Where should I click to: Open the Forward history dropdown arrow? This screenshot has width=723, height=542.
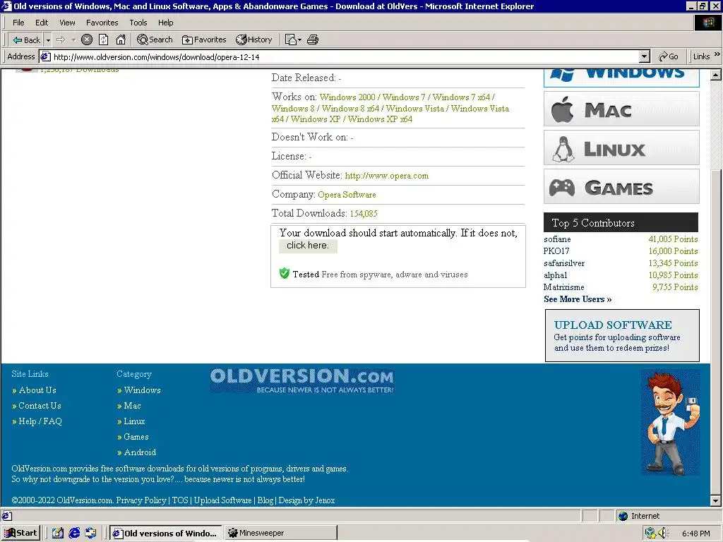click(73, 40)
